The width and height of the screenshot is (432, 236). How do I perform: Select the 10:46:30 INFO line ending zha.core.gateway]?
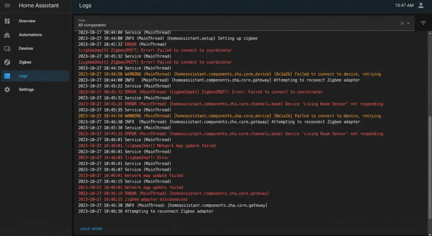pyautogui.click(x=173, y=206)
